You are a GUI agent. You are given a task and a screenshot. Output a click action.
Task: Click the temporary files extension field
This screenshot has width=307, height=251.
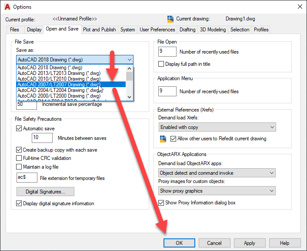tap(27, 178)
